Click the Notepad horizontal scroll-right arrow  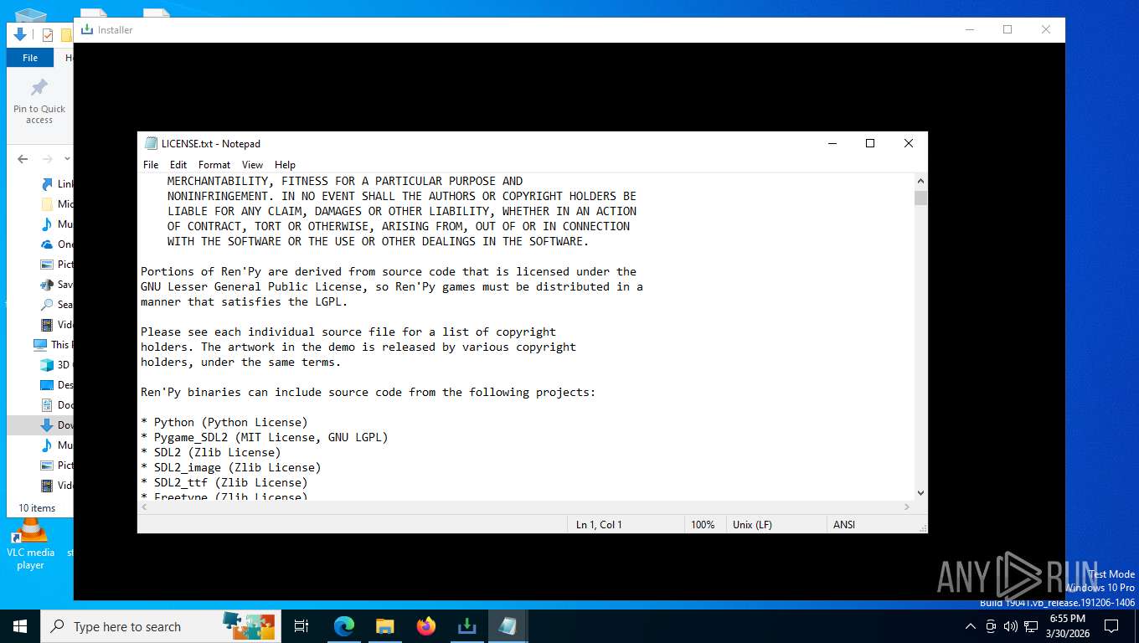pos(907,507)
